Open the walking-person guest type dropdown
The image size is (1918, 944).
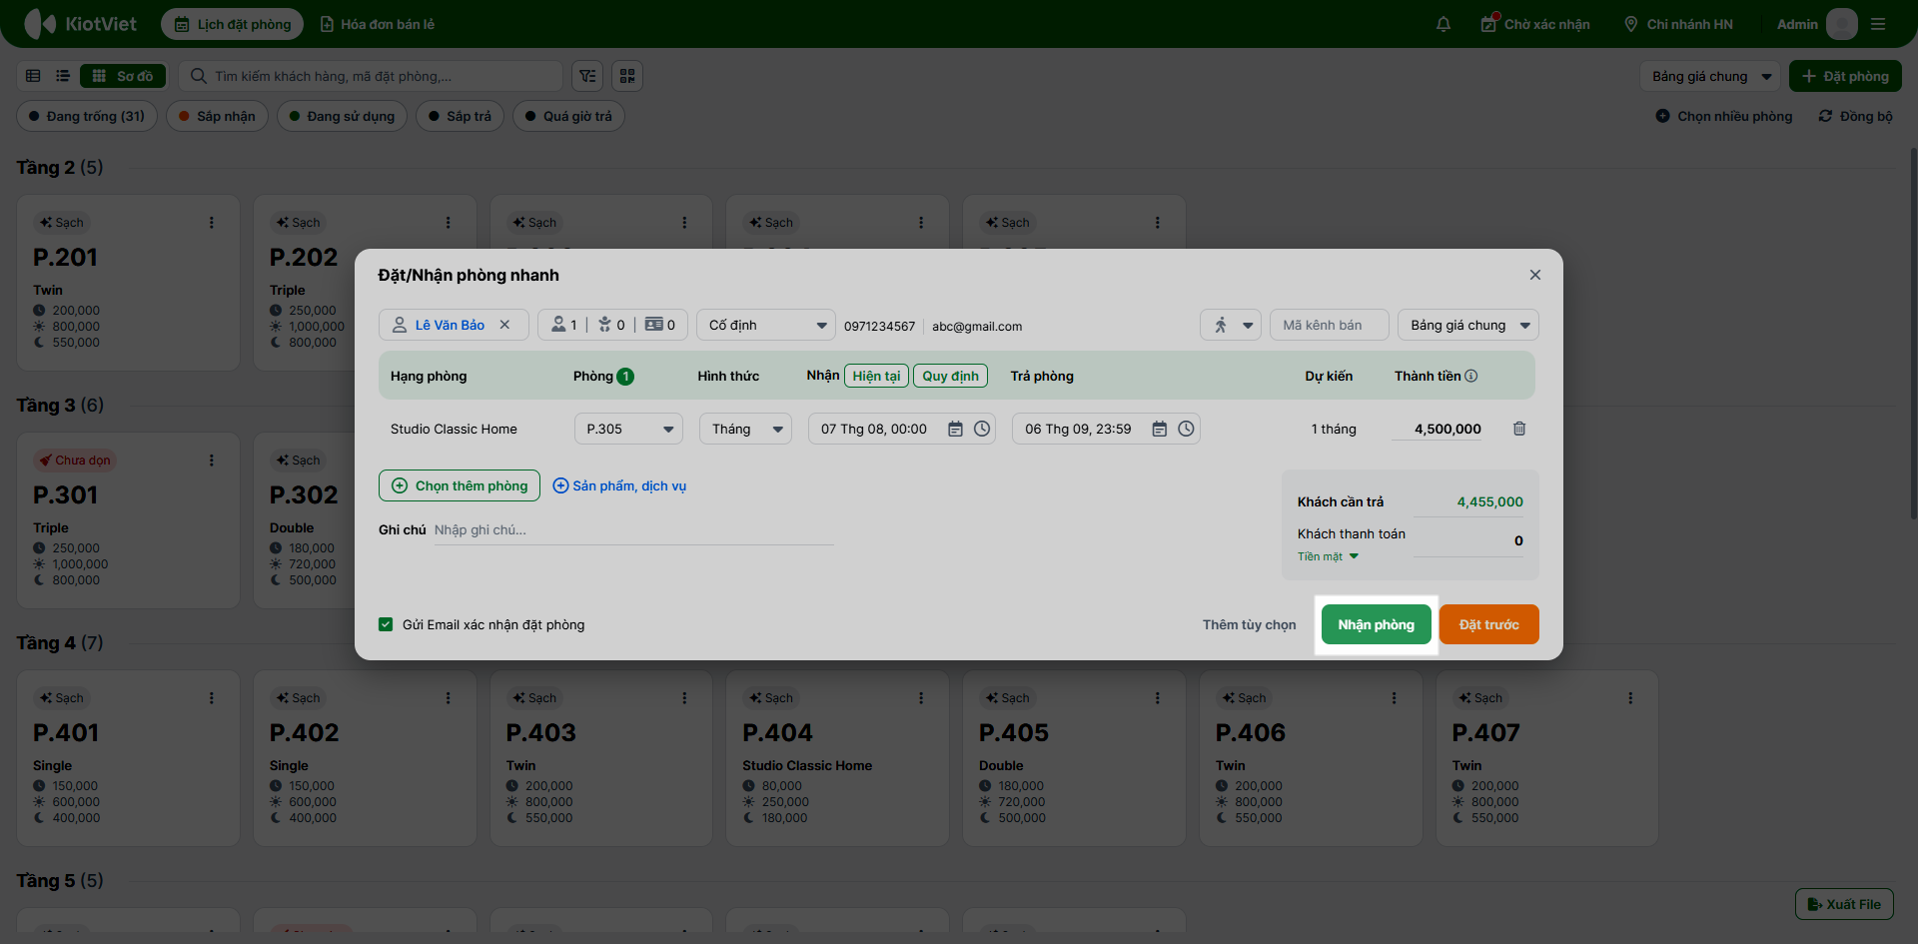tap(1231, 325)
